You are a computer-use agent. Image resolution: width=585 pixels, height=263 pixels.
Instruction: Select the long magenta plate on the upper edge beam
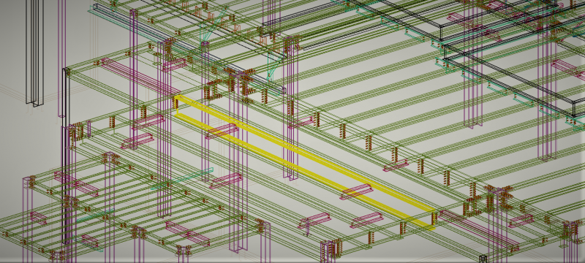tap(140, 77)
